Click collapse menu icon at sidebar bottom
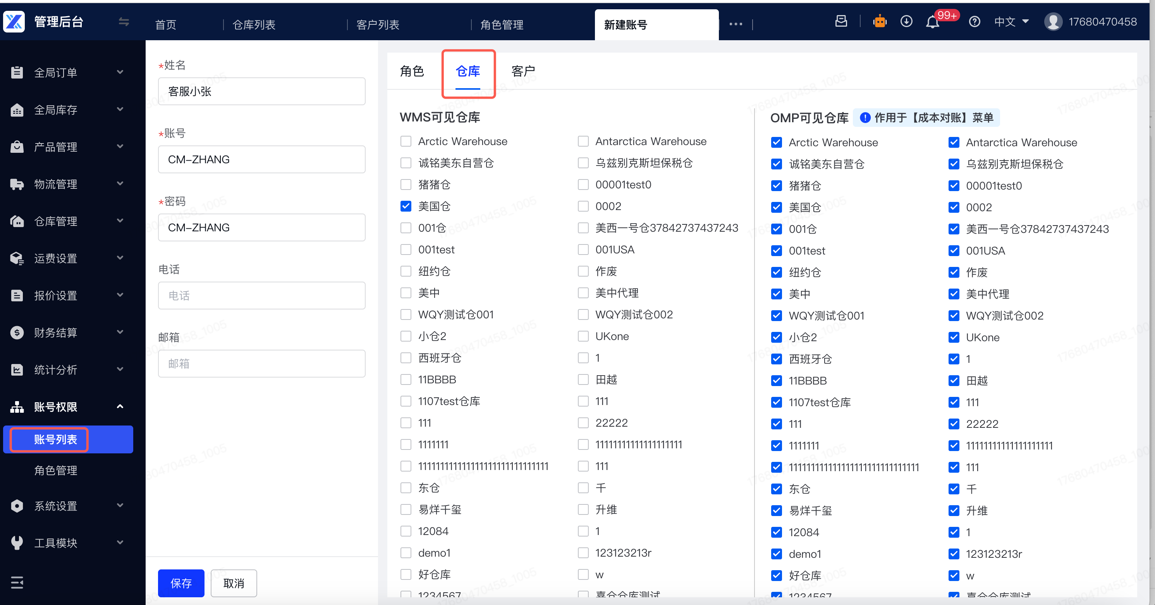The image size is (1155, 605). click(17, 582)
